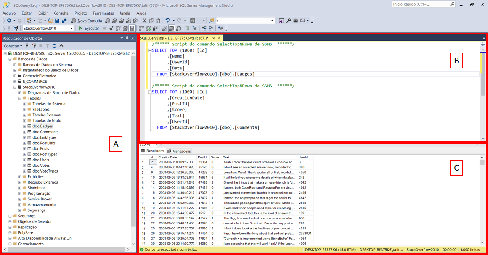Toggle Include Live Query Statistics
This screenshot has height=255, width=488.
(148, 28)
